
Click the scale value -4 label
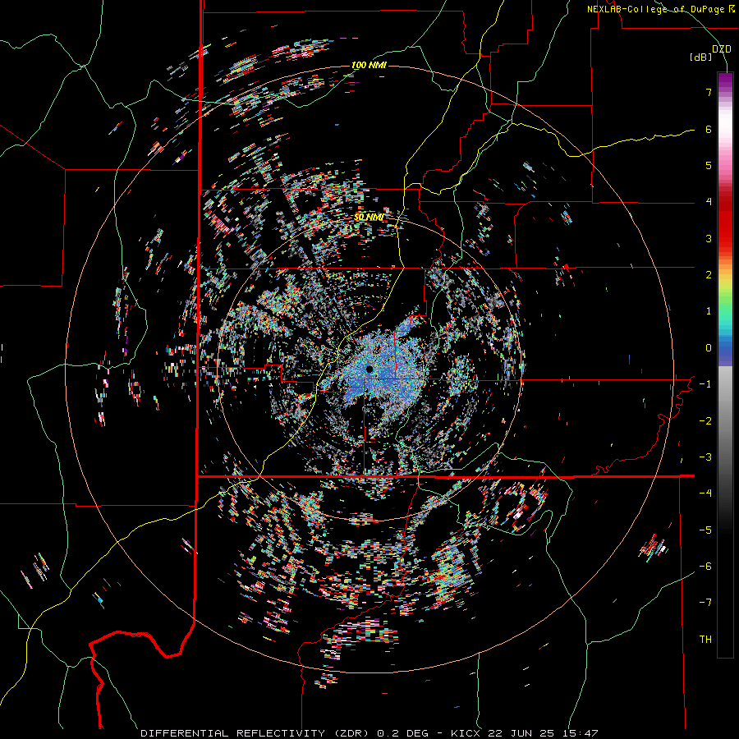(x=705, y=493)
